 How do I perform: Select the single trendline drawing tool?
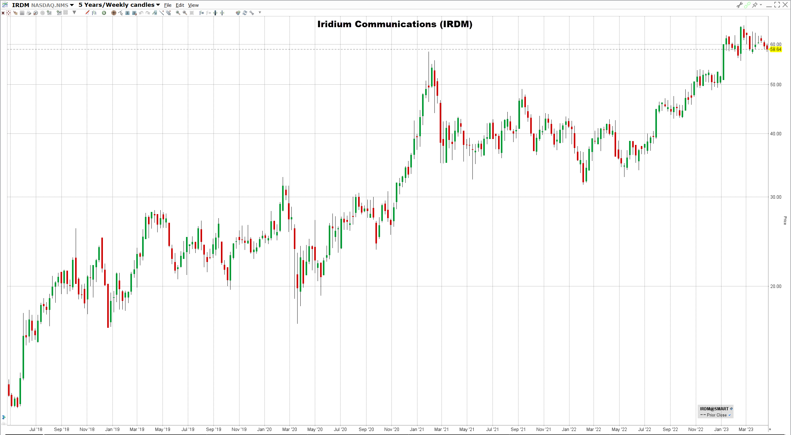click(162, 13)
